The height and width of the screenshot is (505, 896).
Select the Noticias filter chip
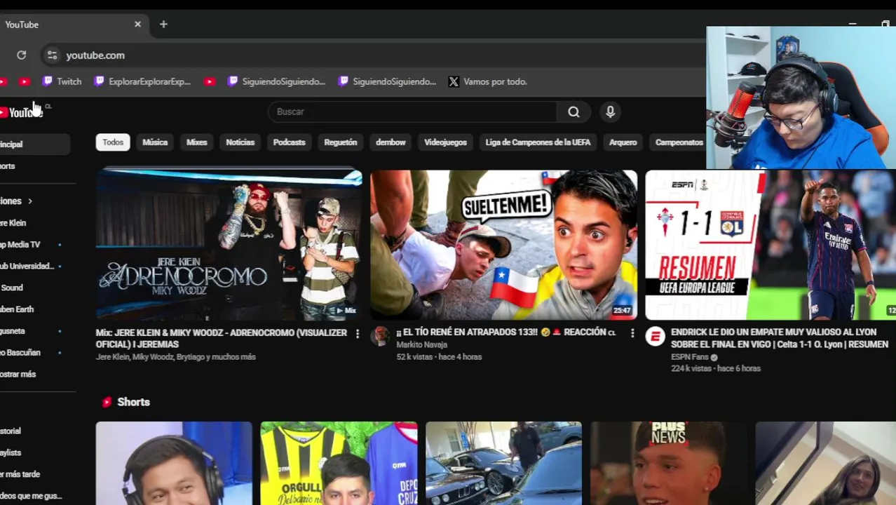point(240,142)
